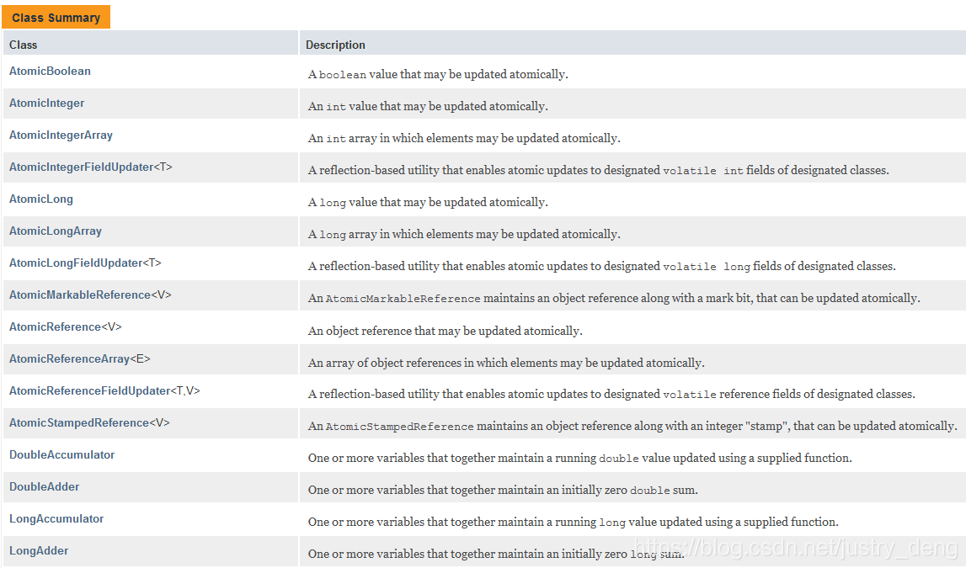Click the 'initially zero double sum' description
Image resolution: width=966 pixels, height=568 pixels.
tap(504, 491)
